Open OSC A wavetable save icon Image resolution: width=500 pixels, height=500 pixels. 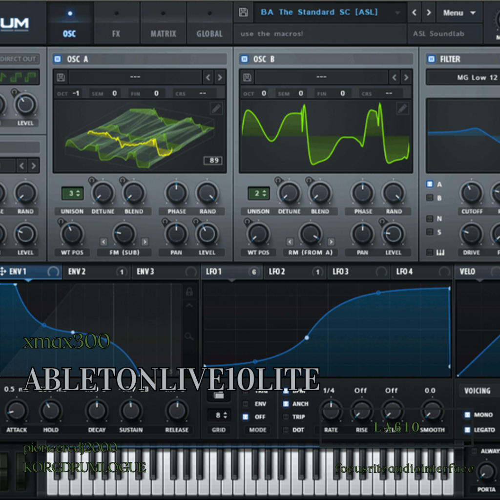click(x=61, y=77)
